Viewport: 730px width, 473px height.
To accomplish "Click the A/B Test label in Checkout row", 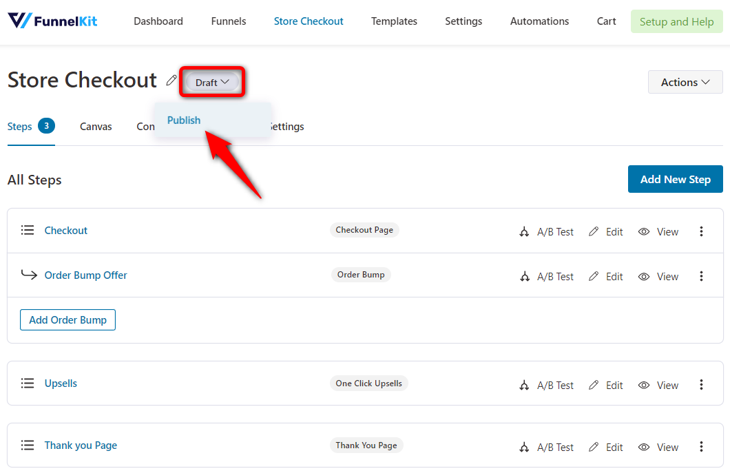I will point(555,232).
